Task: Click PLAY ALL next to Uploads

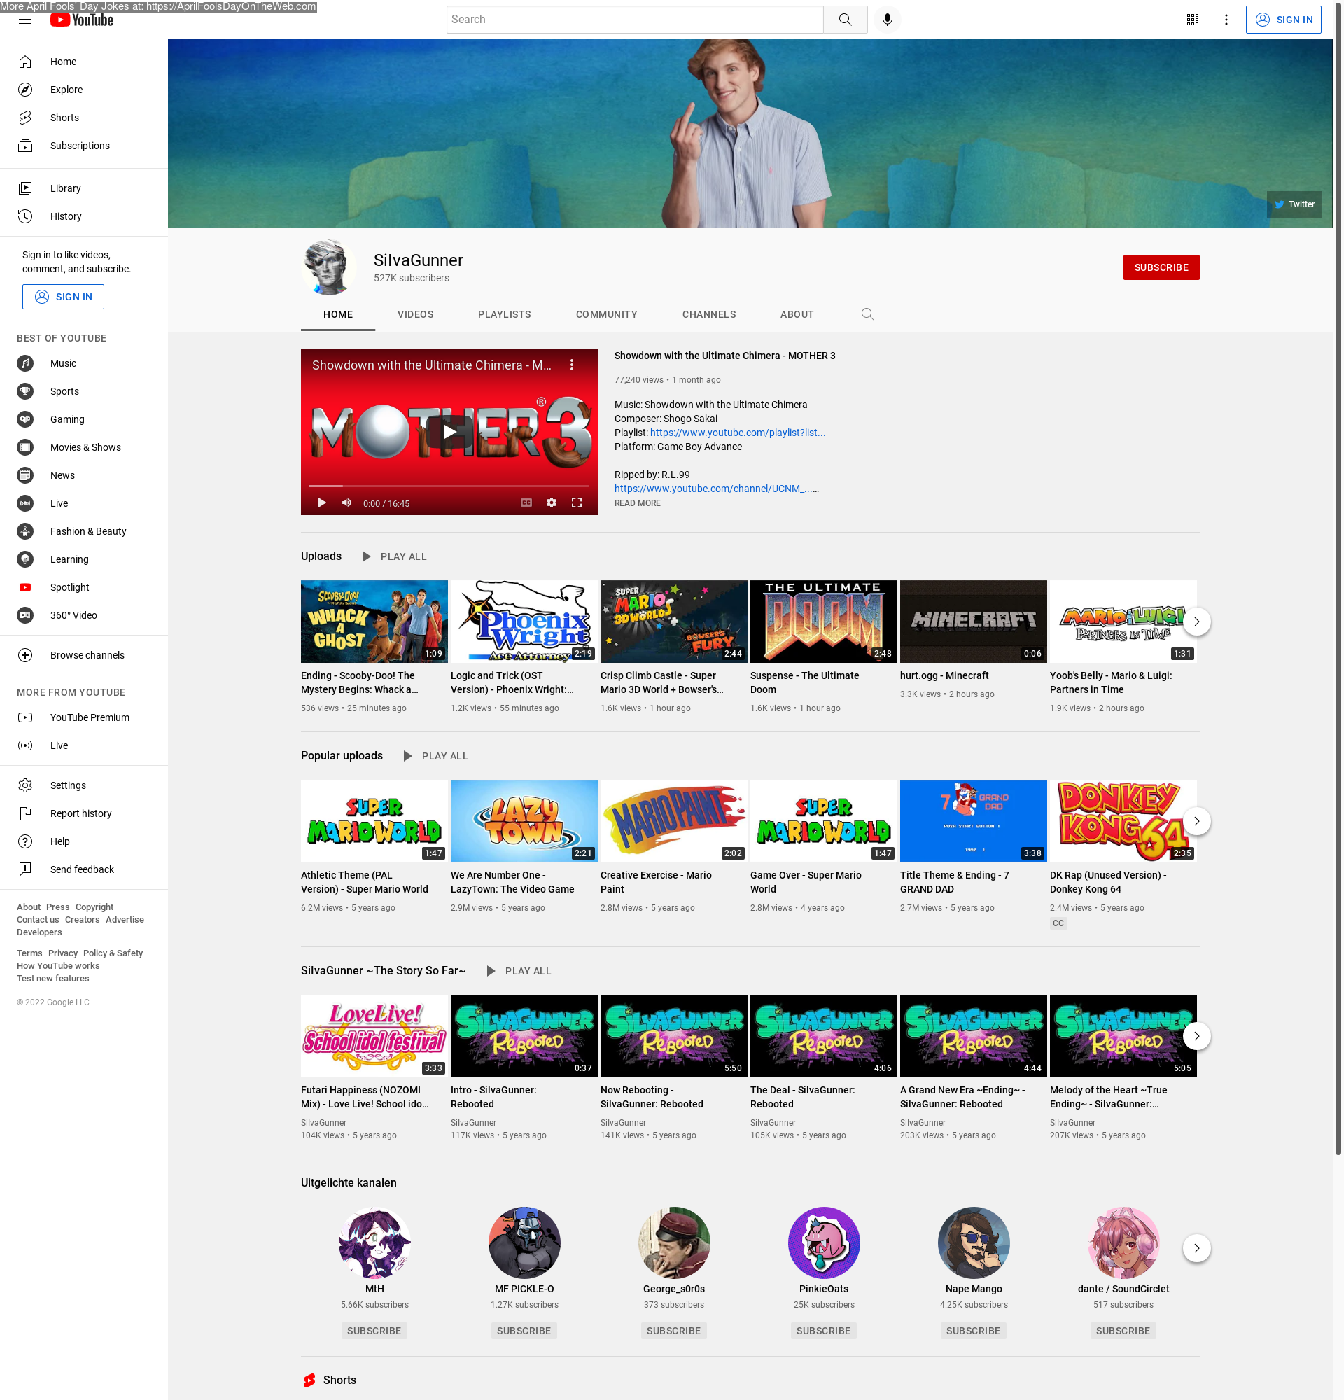Action: pos(394,556)
